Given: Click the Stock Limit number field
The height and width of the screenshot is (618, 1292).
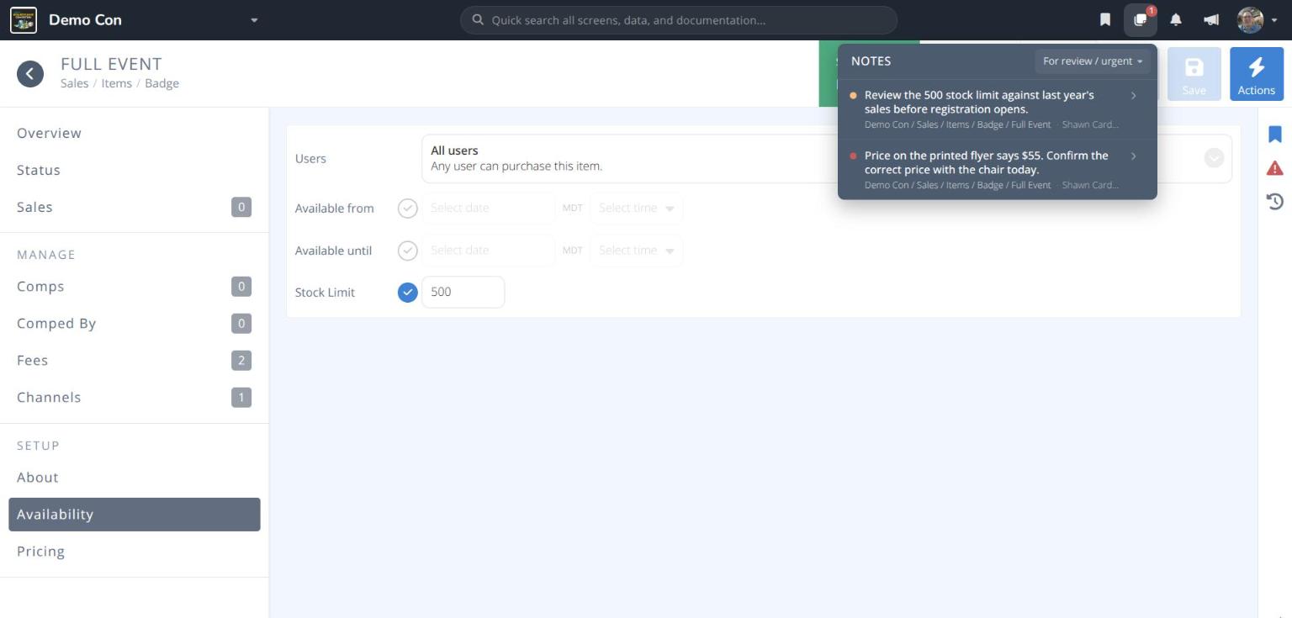Looking at the screenshot, I should (463, 292).
